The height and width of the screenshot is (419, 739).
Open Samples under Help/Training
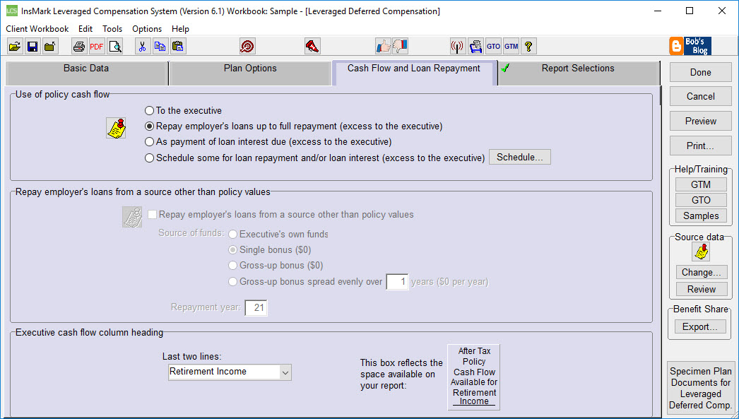[700, 216]
